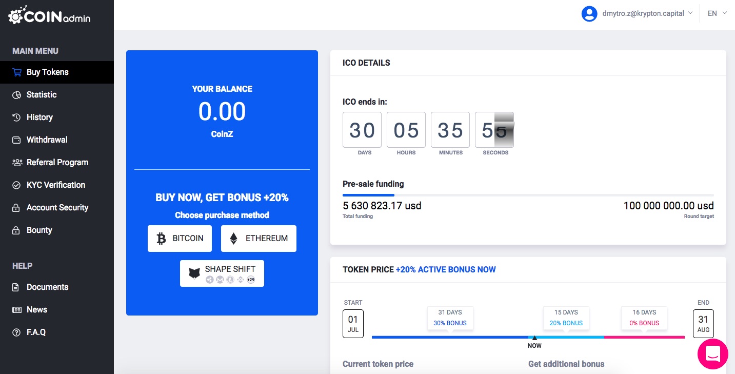
Task: Click the KYC Verification checkmark icon
Action: click(x=17, y=185)
